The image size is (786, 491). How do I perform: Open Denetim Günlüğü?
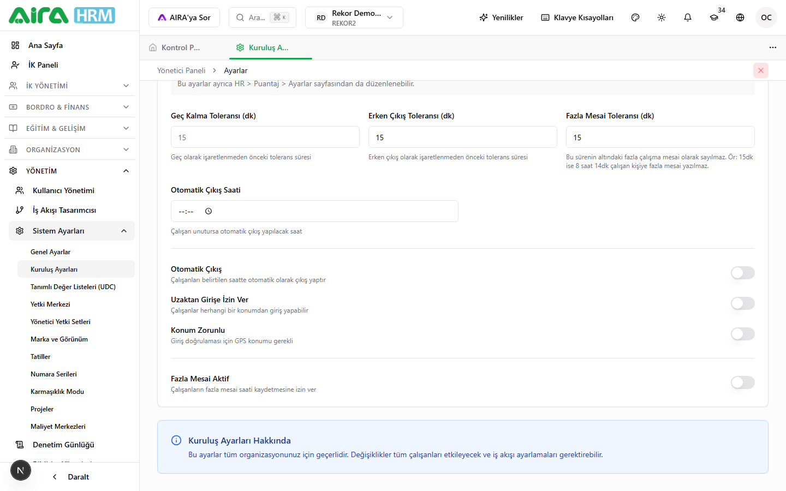click(72, 445)
